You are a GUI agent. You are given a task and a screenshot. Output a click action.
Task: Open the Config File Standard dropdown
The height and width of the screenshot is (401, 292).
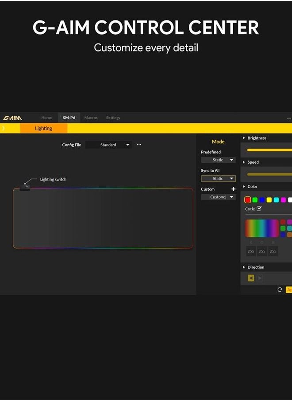[x=108, y=145]
